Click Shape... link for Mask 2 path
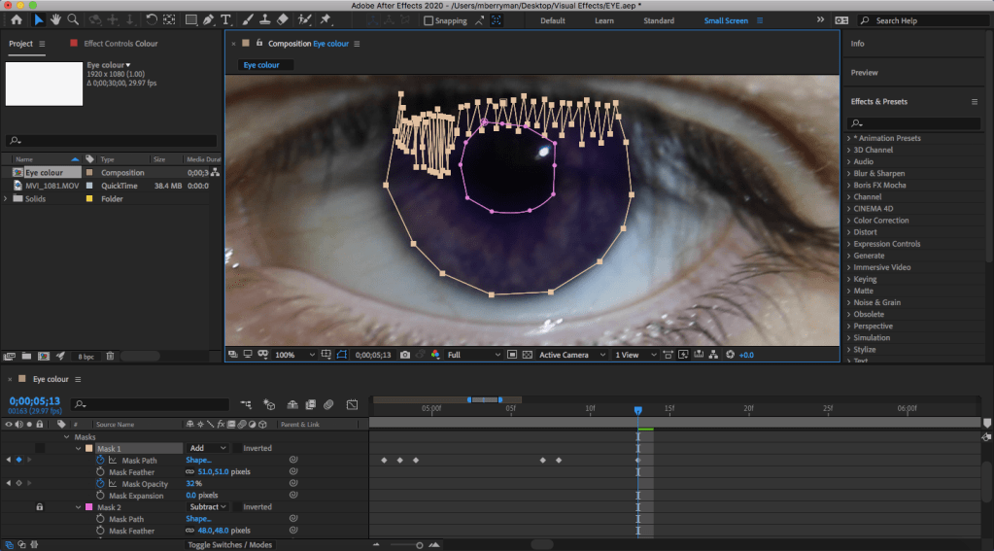The width and height of the screenshot is (994, 551). [198, 519]
